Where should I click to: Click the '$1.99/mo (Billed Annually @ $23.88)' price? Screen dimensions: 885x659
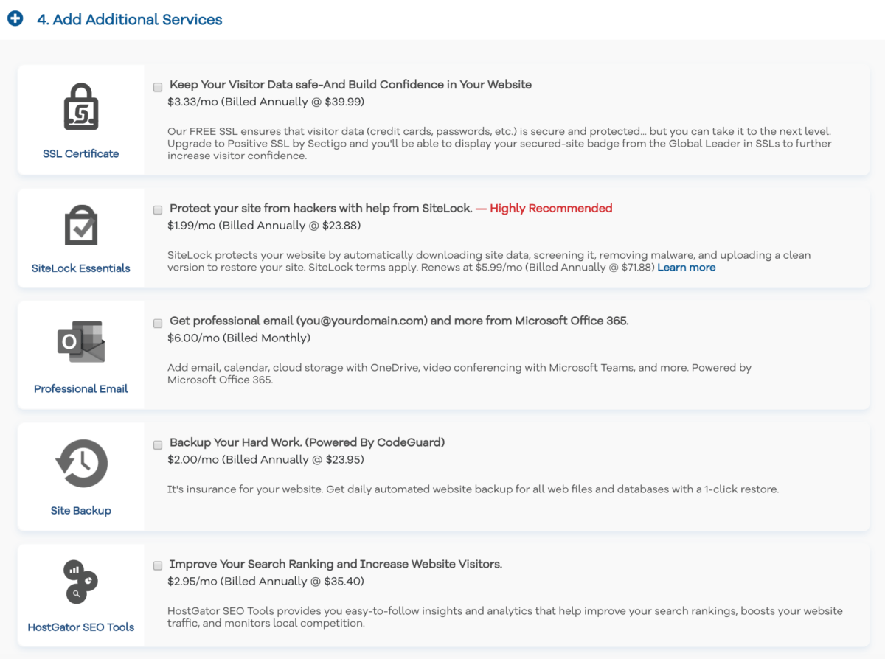click(264, 226)
